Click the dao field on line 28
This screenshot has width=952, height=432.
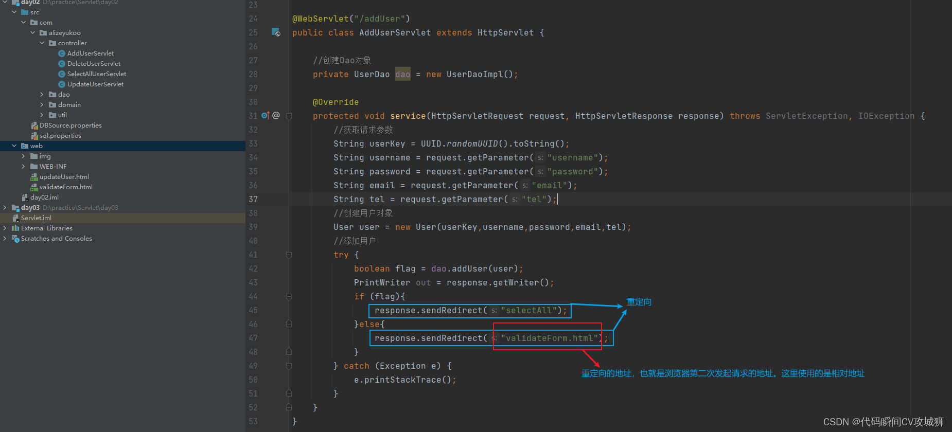tap(403, 75)
